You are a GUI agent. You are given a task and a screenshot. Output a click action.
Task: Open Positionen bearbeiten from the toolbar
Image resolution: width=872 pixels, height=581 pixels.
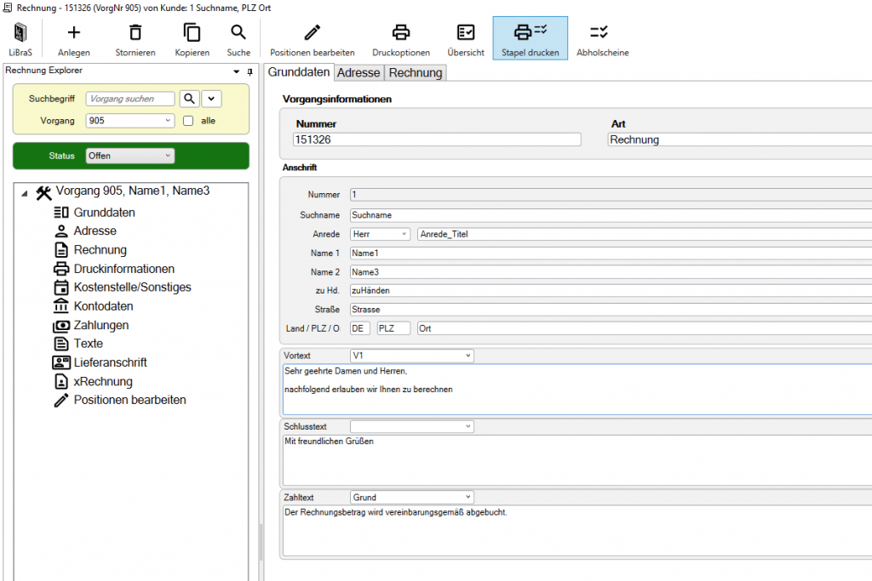tap(313, 33)
